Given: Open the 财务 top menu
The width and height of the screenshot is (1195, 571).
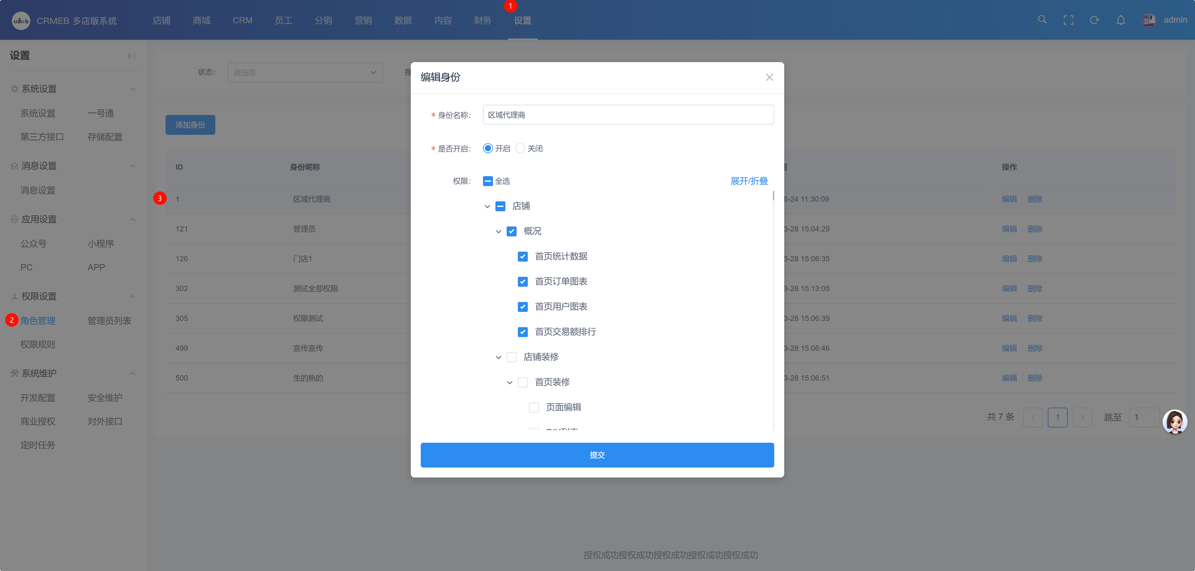Looking at the screenshot, I should coord(482,21).
